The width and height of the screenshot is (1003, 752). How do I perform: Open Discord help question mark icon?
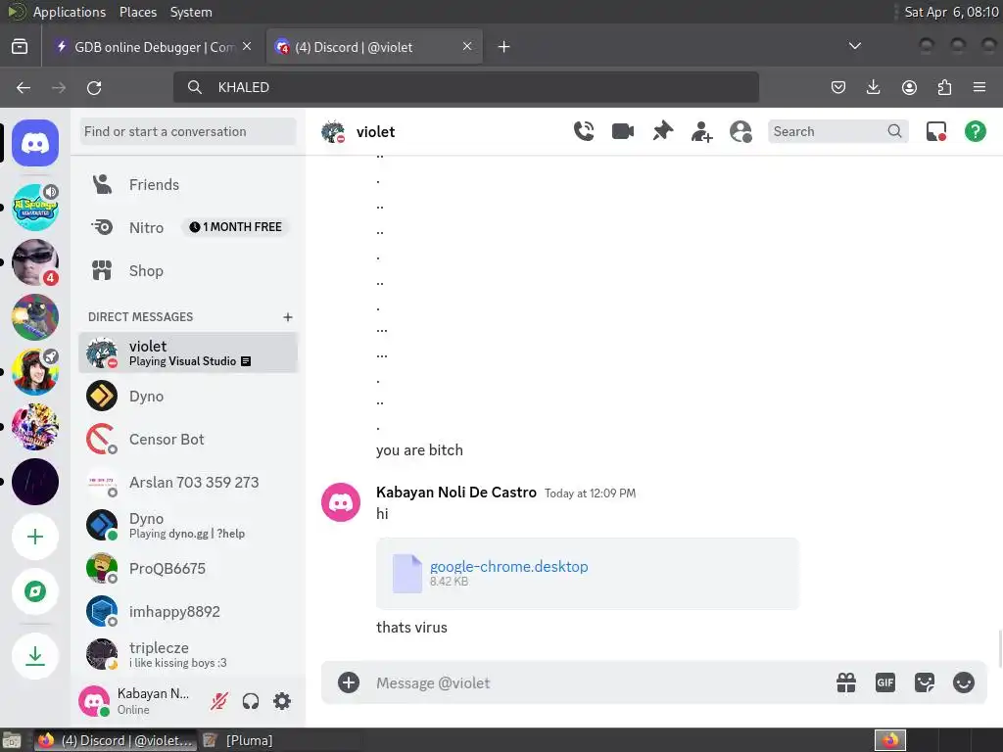click(x=975, y=132)
